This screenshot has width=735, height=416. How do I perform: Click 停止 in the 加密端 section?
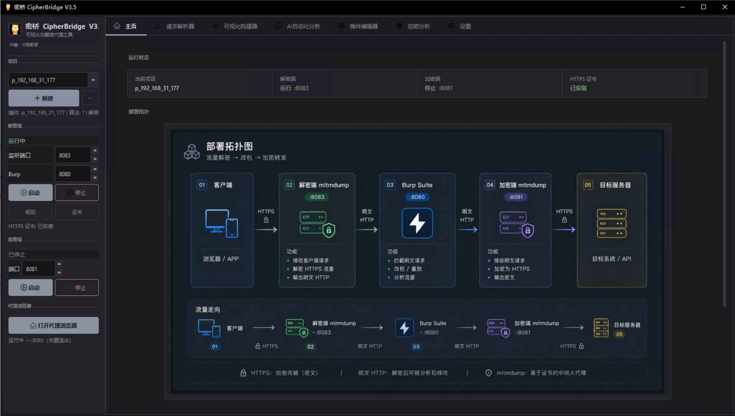tap(77, 288)
